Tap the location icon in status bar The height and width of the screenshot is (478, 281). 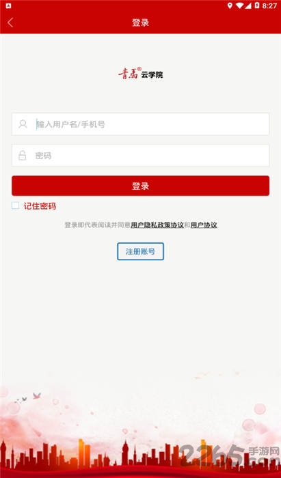pyautogui.click(x=230, y=5)
